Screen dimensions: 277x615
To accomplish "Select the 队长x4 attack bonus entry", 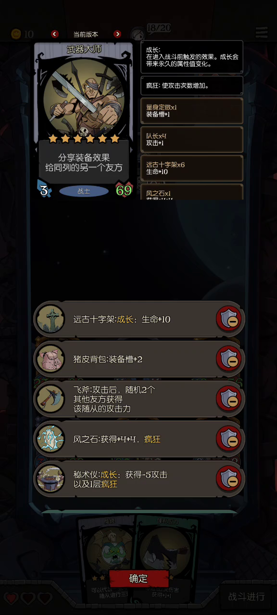I will click(x=191, y=139).
